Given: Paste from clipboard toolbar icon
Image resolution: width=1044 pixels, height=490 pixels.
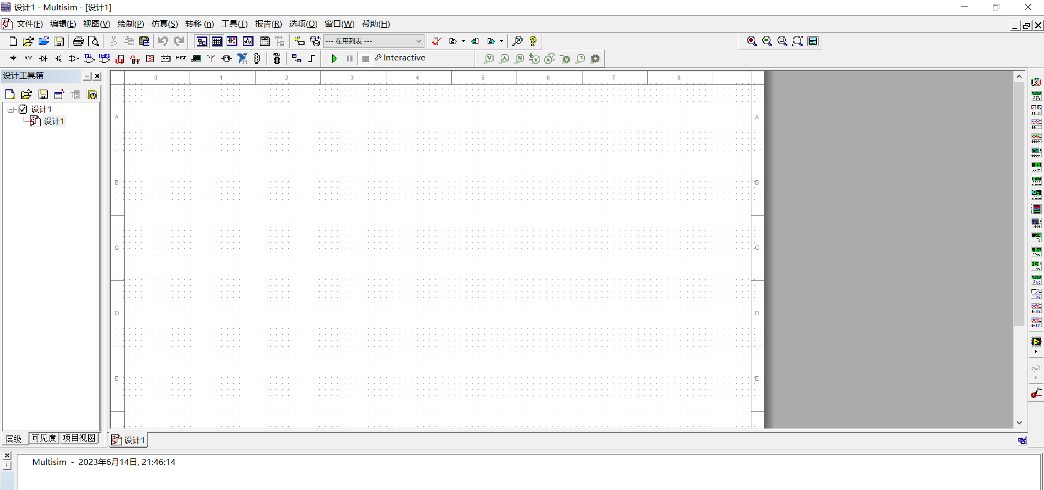Looking at the screenshot, I should [x=144, y=41].
